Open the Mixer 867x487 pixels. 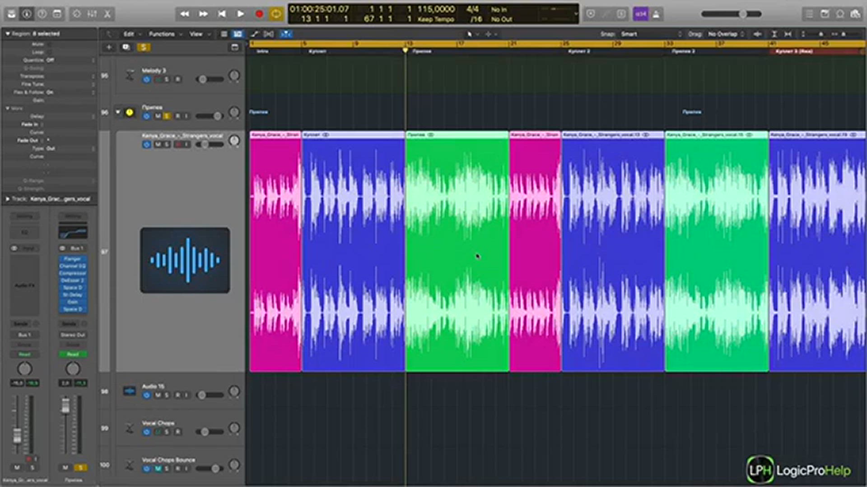pyautogui.click(x=92, y=14)
